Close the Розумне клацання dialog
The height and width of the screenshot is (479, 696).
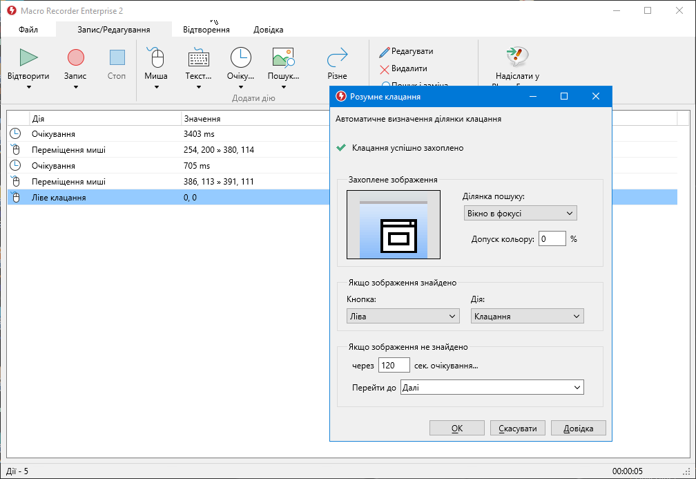click(x=596, y=97)
